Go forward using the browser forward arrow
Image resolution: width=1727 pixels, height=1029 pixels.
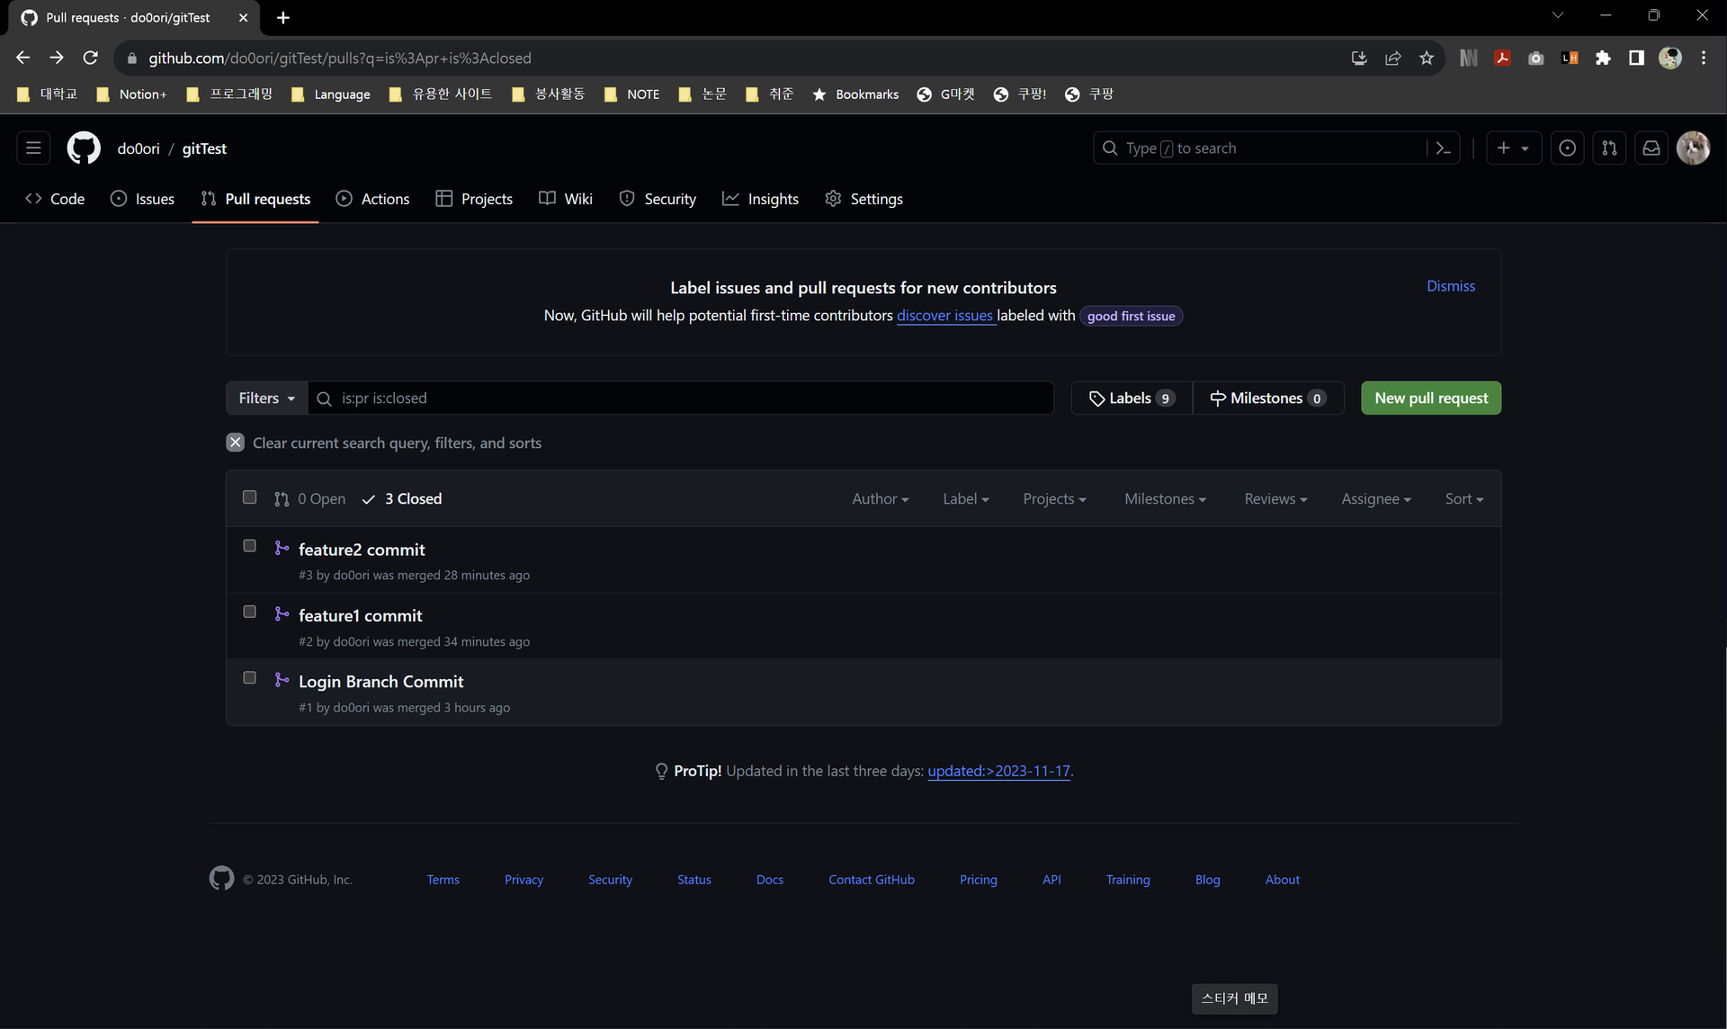point(57,58)
